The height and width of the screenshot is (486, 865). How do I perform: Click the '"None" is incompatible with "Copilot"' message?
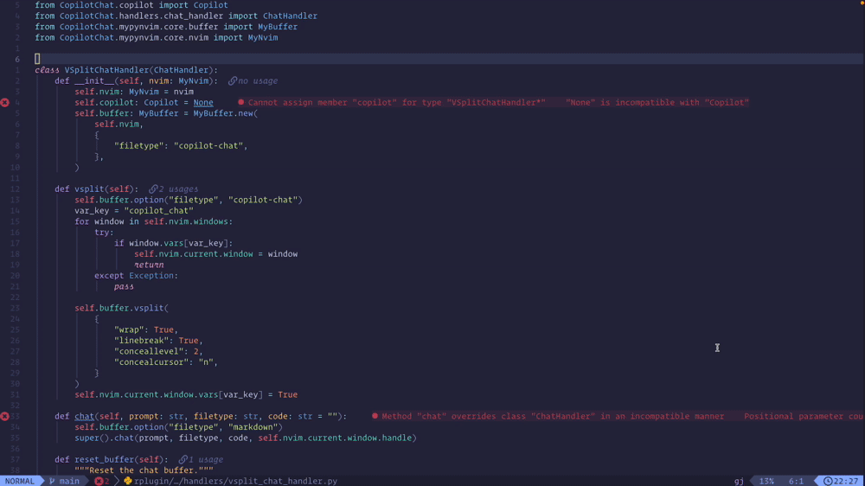pos(657,103)
